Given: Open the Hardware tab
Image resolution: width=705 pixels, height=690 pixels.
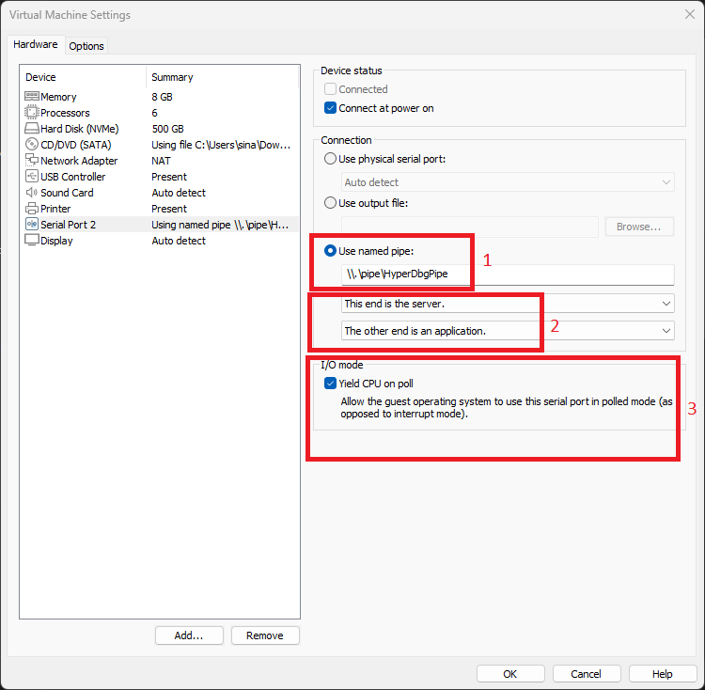Looking at the screenshot, I should [36, 44].
